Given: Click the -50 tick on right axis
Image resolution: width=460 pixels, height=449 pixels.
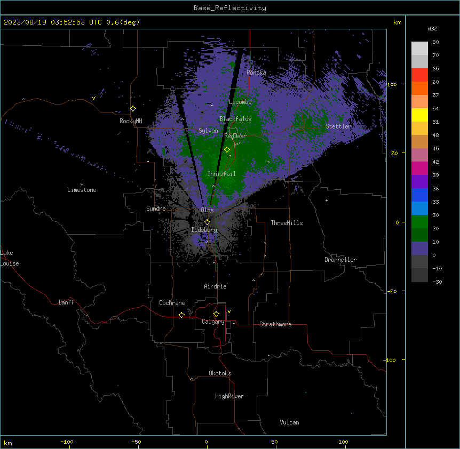Looking at the screenshot, I should (x=392, y=291).
